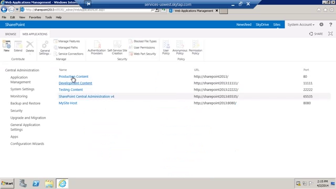This screenshot has width=336, height=189.
Task: Click the Anonymous Policy icon
Action: [180, 47]
